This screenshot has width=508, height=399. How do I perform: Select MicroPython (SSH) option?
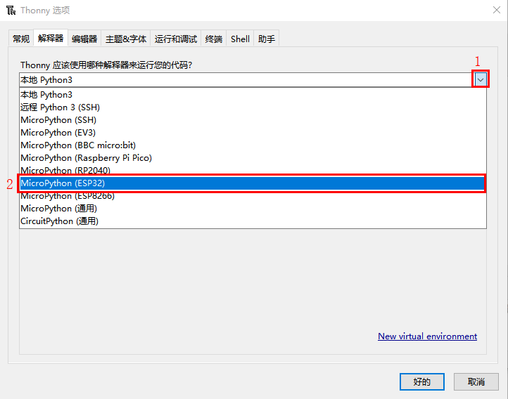(253, 120)
